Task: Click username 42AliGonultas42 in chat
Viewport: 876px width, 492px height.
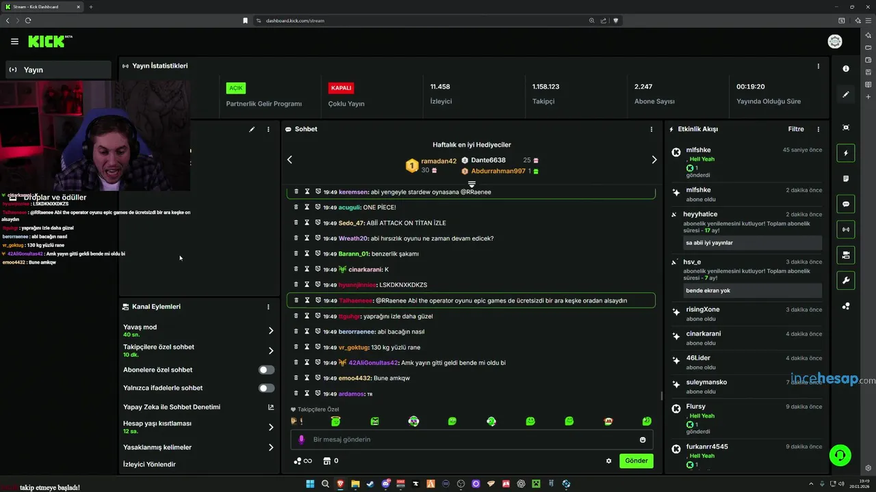Action: click(373, 363)
